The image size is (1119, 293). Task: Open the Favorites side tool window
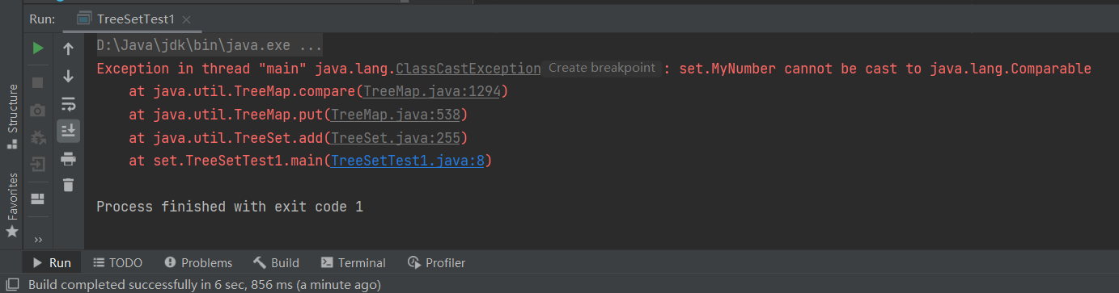11,205
